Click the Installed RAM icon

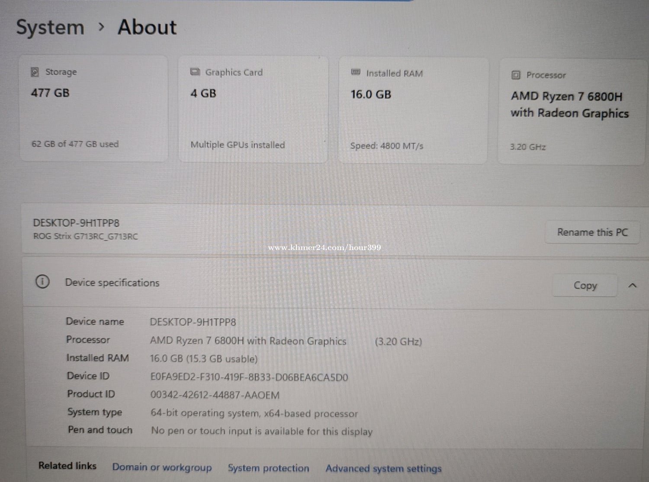(356, 72)
